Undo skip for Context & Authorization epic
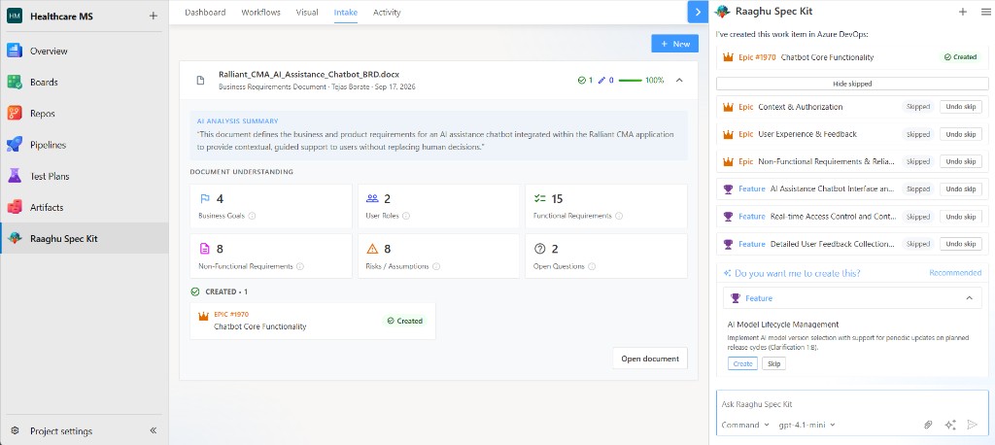 (x=961, y=107)
